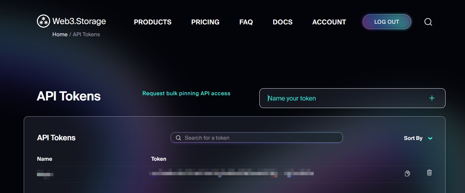Delete the token with the trash icon
This screenshot has height=193, width=465.
click(x=429, y=172)
